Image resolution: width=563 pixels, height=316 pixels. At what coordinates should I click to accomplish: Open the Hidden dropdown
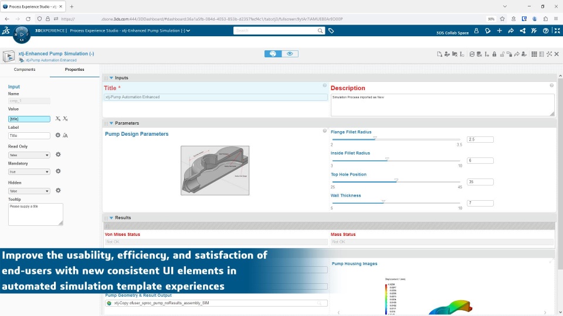[x=29, y=191]
